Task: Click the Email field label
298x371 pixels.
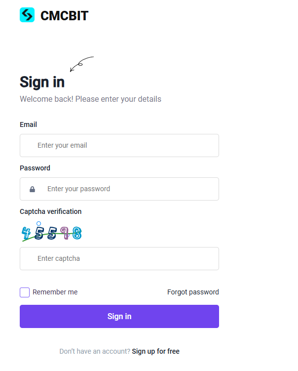Action: (x=28, y=124)
